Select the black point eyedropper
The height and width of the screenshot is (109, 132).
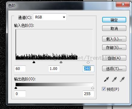pyautogui.click(x=106, y=79)
